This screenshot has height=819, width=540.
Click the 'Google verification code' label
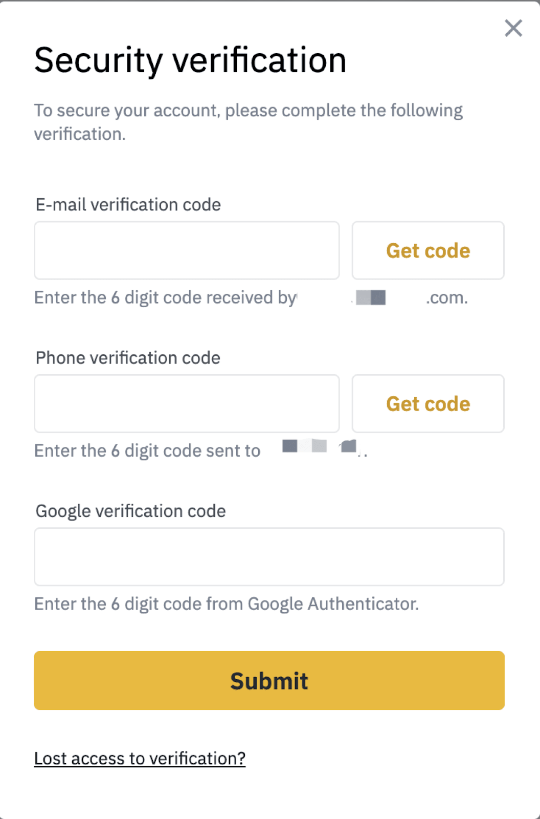(130, 511)
